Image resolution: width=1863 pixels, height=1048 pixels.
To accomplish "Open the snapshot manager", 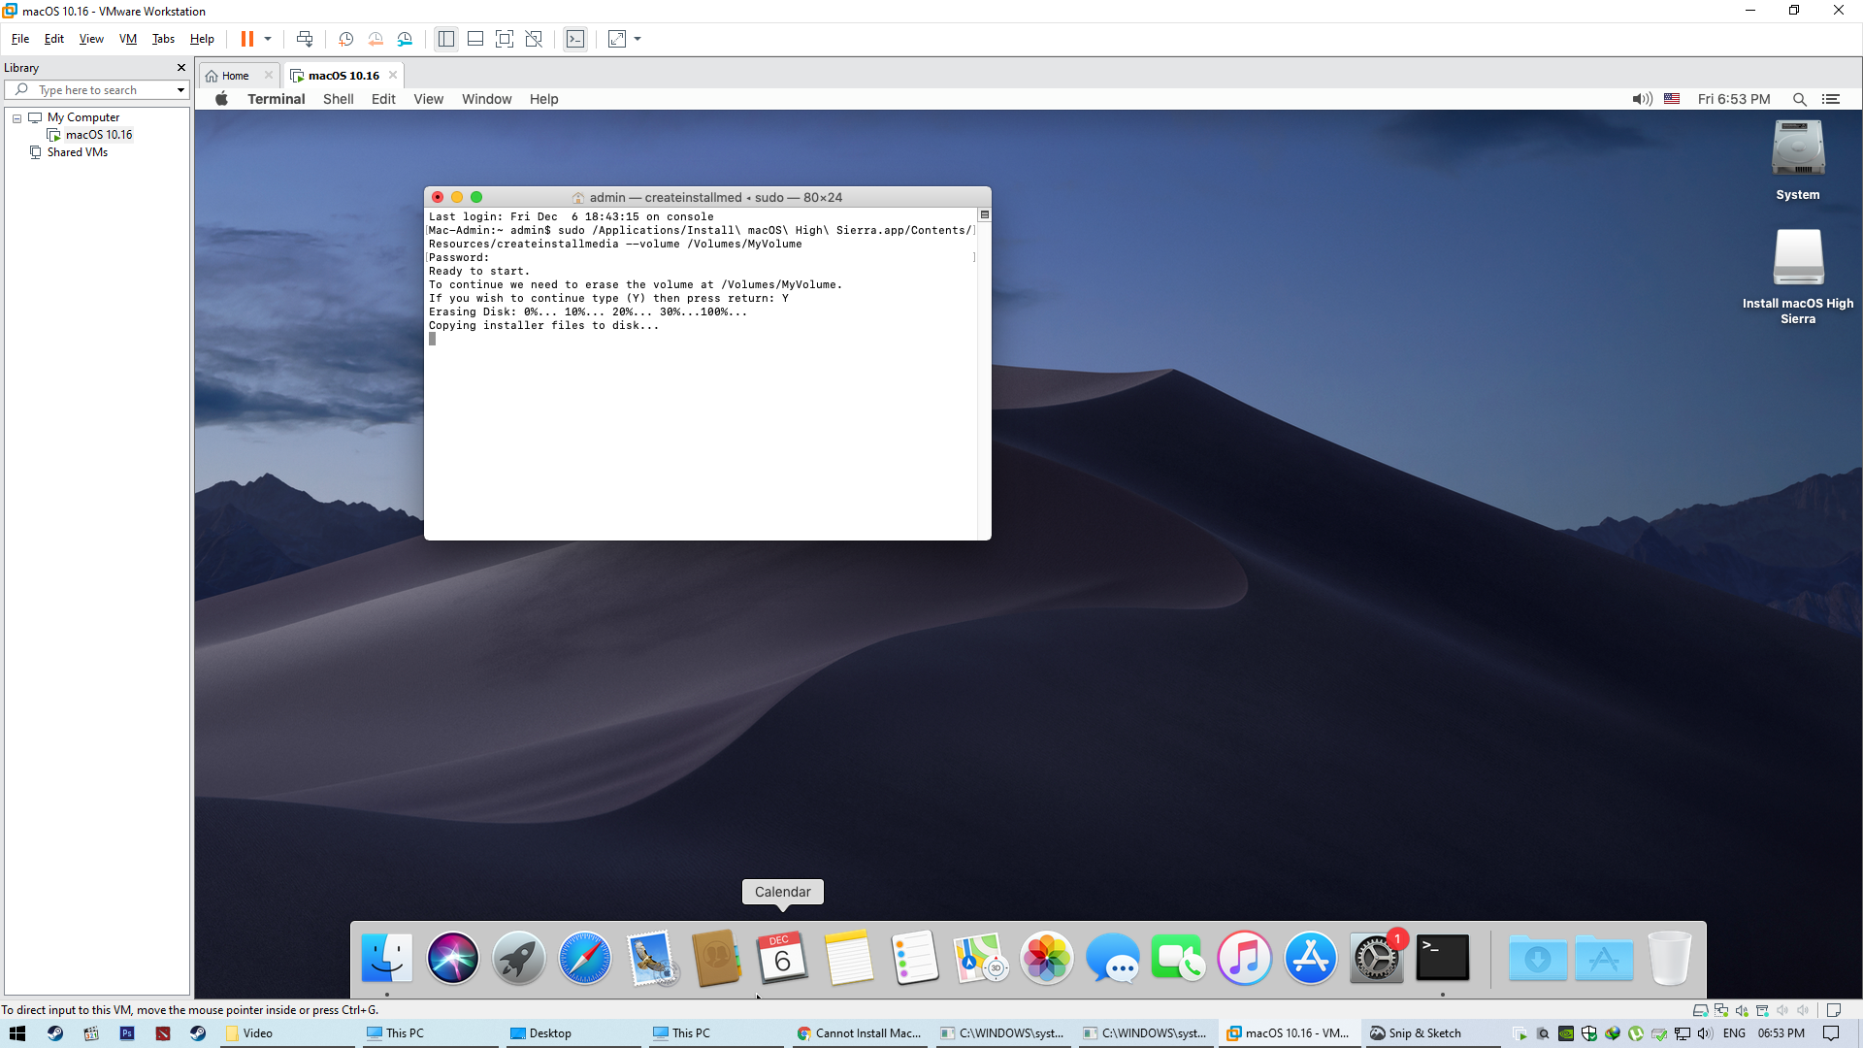I will point(405,39).
